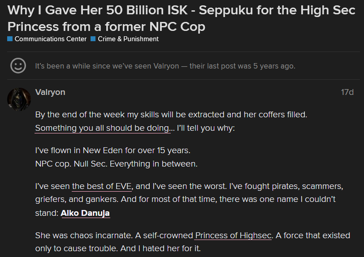This screenshot has width=364, height=257.
Task: Click the text 'I'll tell you why:'
Action: 206,128
